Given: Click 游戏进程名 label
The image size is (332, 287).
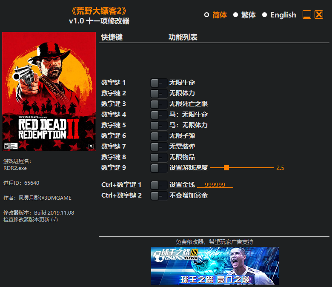Looking at the screenshot, I should point(17,161).
